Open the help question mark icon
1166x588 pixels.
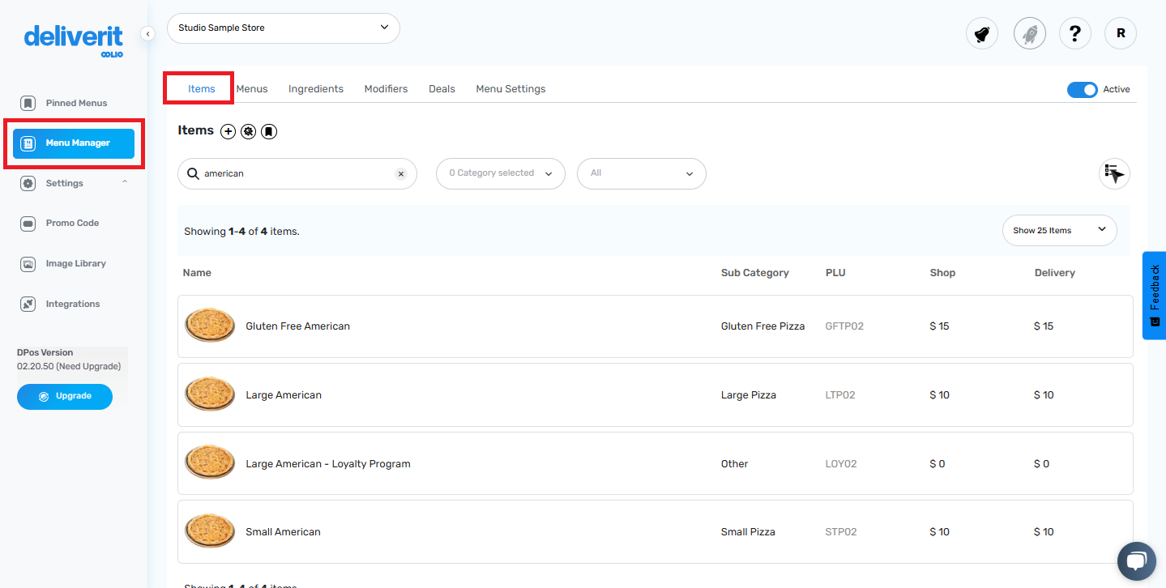(x=1074, y=33)
